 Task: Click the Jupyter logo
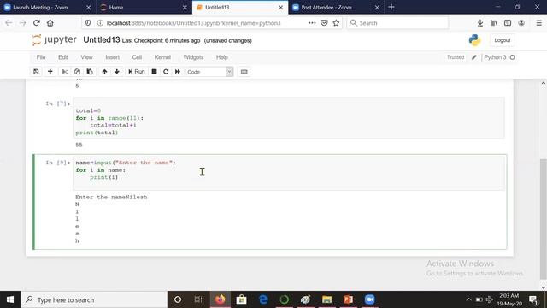[54, 40]
